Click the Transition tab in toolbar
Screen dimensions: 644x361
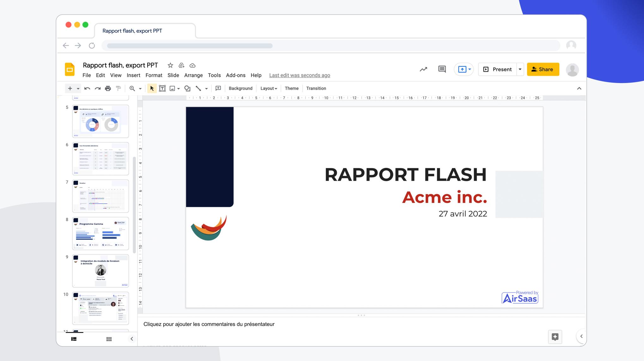316,88
